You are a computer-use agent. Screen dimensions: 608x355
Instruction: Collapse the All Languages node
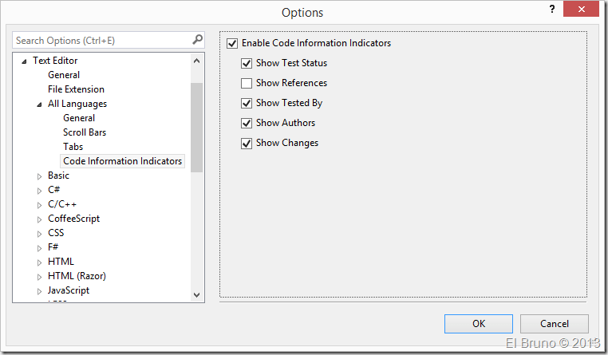[x=39, y=104]
